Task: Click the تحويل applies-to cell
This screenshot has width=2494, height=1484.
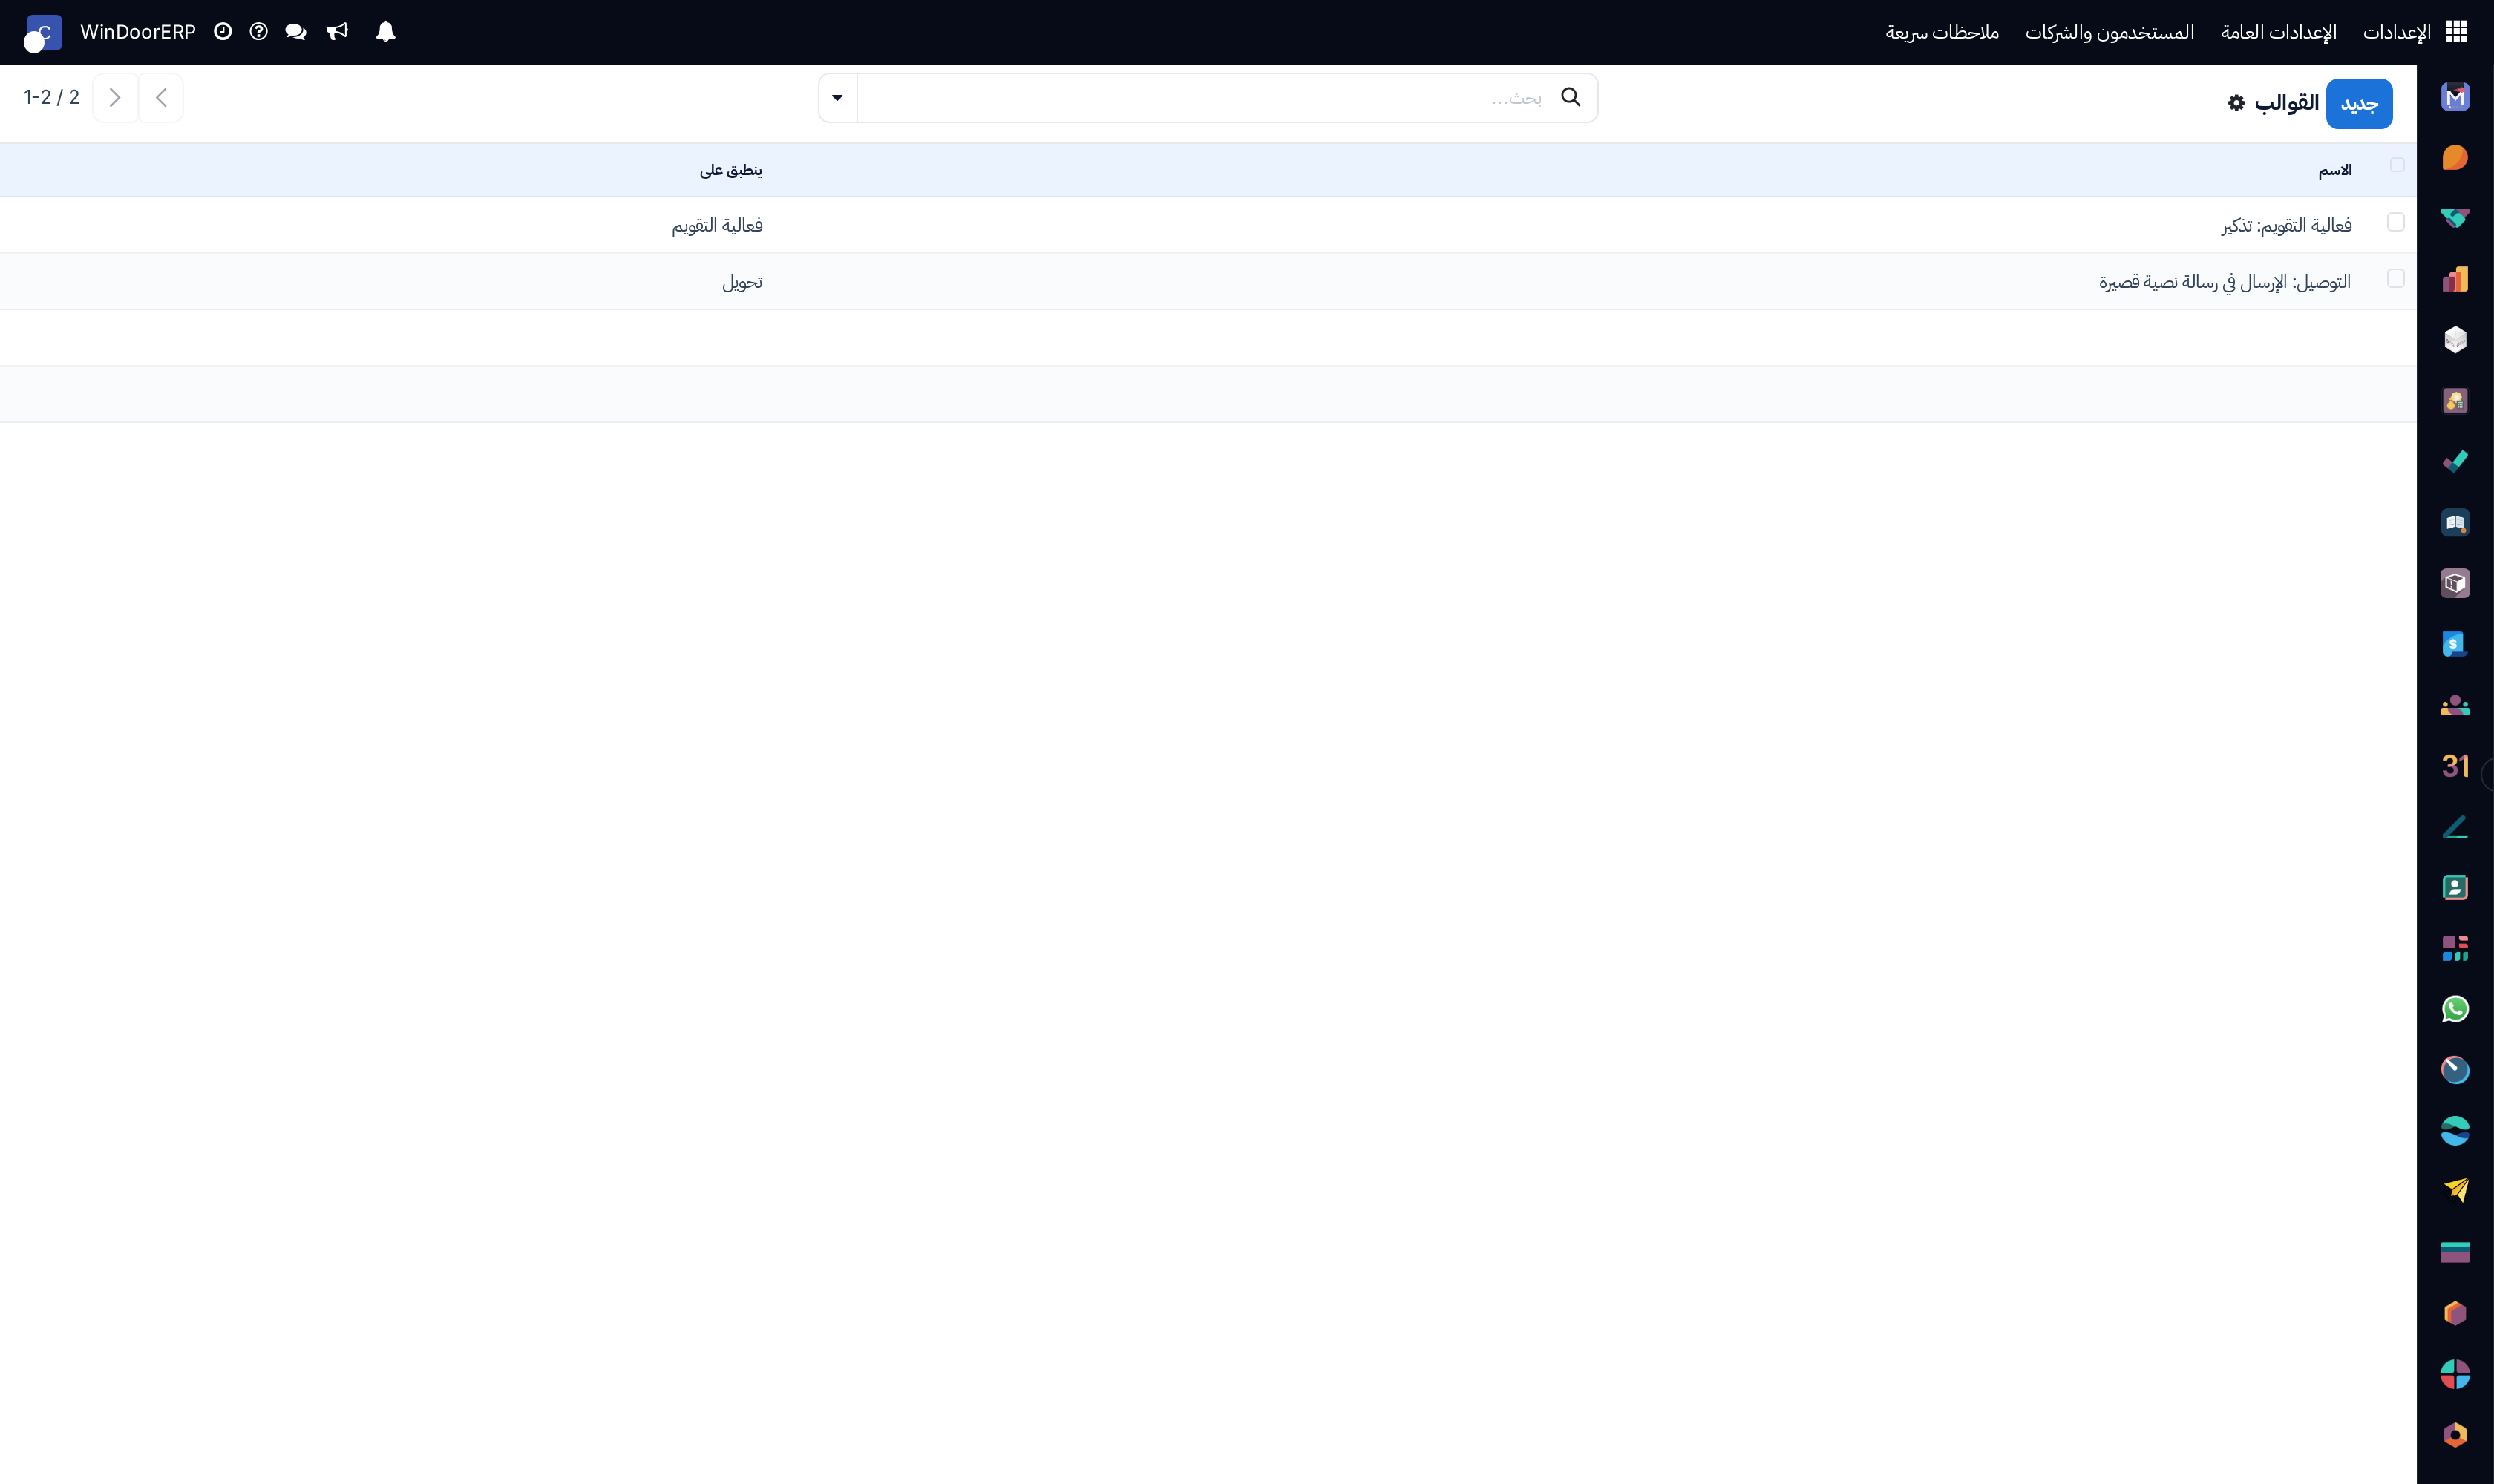Action: [x=742, y=283]
